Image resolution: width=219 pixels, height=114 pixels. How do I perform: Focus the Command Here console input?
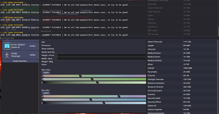click(x=109, y=38)
